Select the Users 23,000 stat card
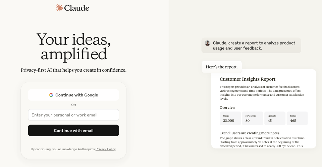 (x=230, y=118)
